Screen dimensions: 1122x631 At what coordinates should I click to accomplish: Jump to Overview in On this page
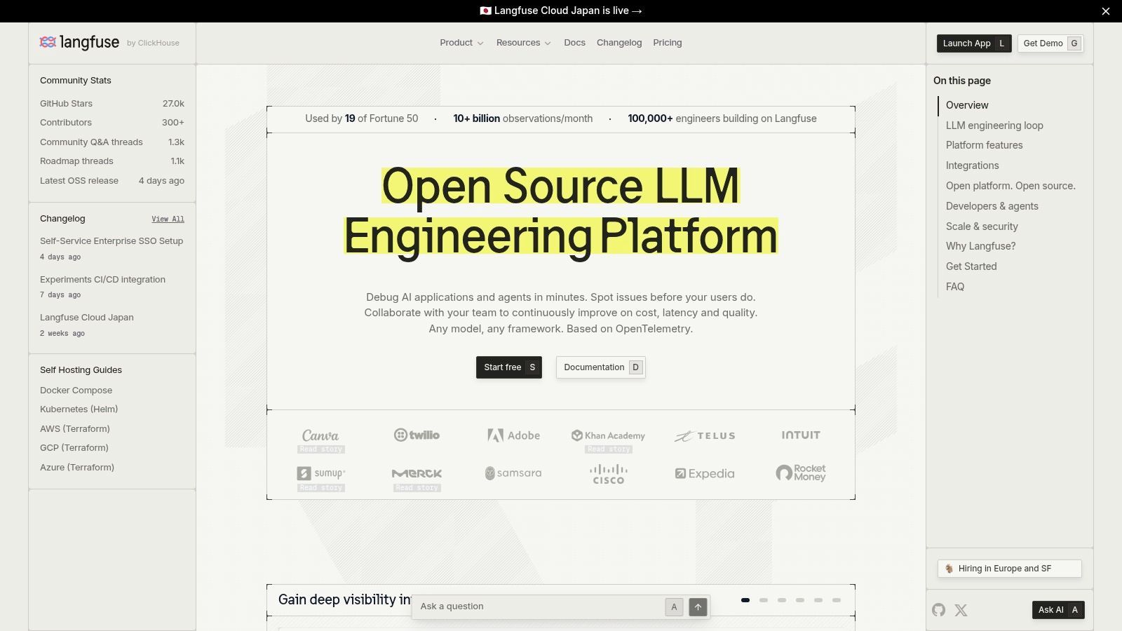[967, 105]
